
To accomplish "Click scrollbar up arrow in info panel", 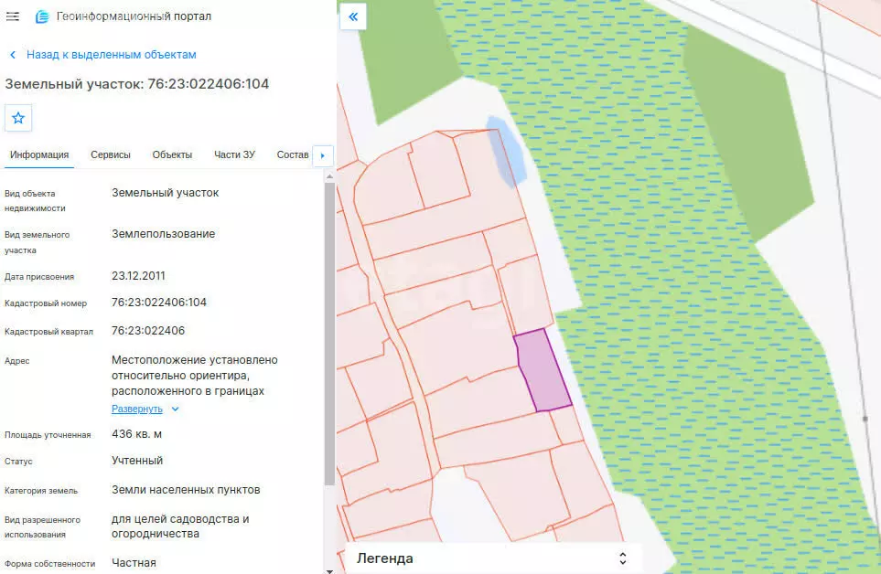I will pos(329,176).
